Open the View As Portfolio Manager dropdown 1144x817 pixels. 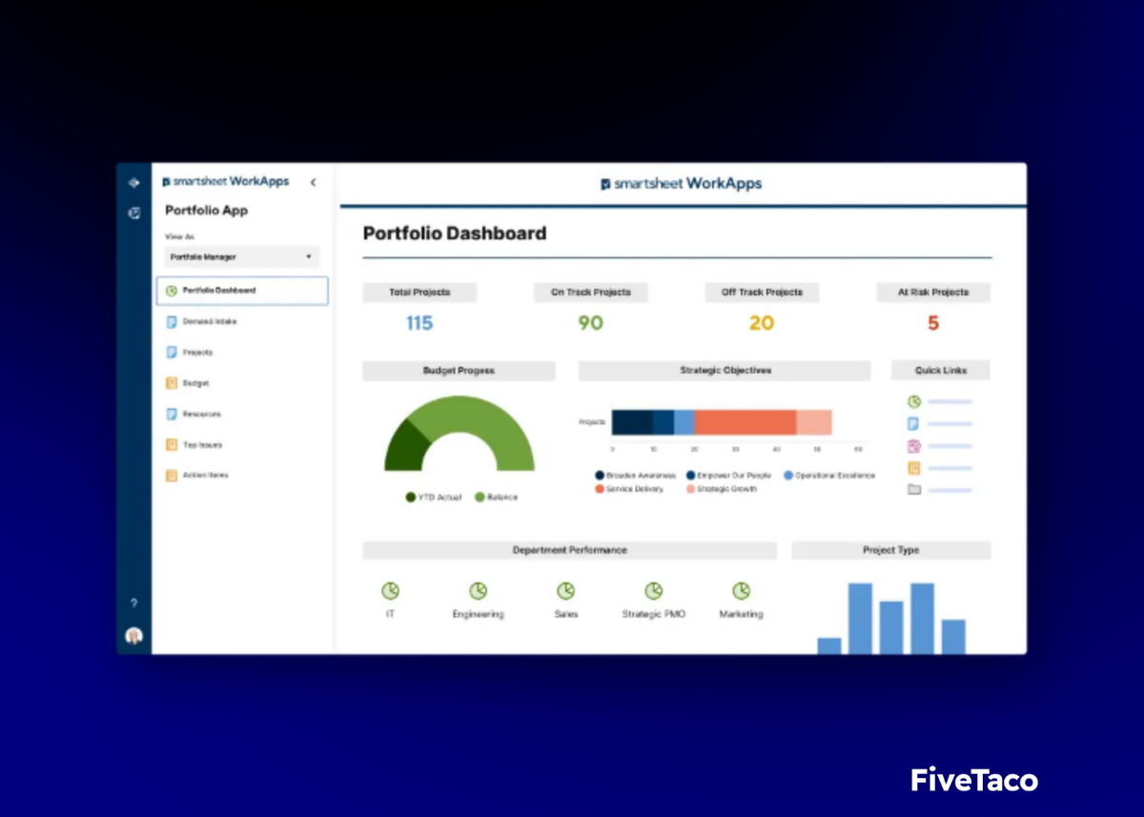click(x=242, y=257)
